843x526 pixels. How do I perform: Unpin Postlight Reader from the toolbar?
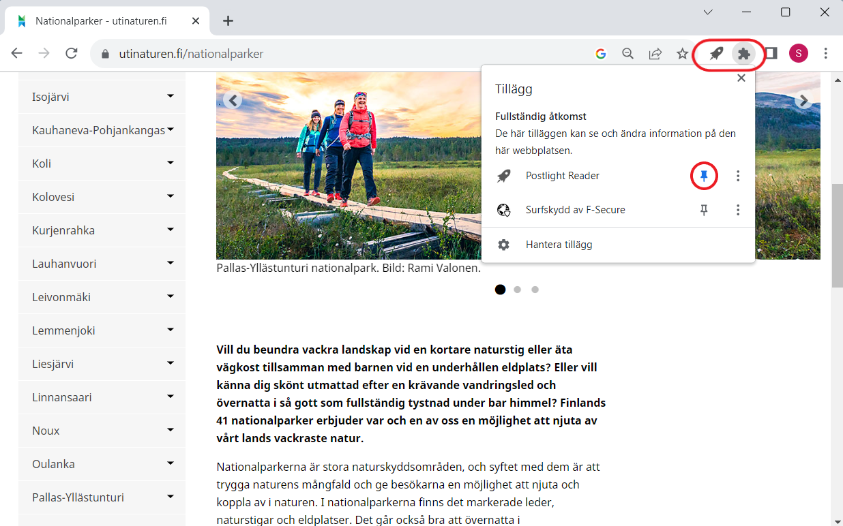(x=705, y=176)
